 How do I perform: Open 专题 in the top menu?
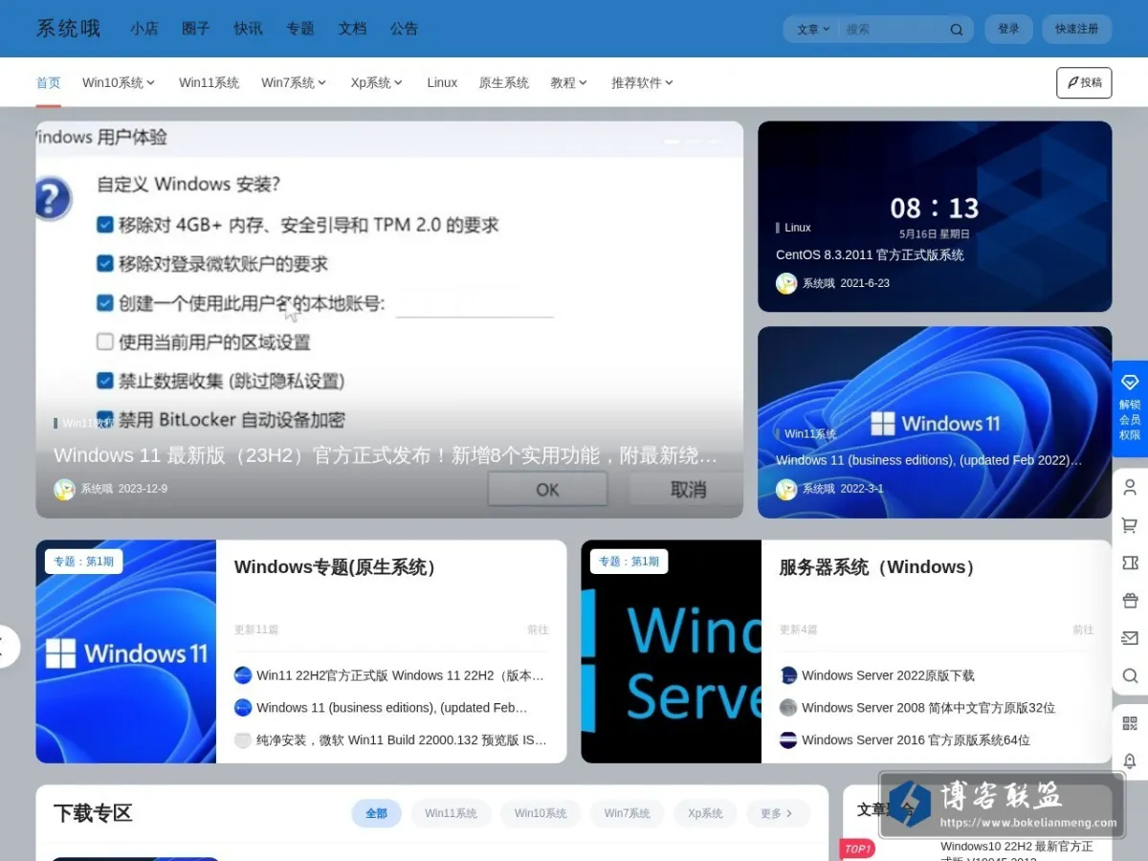(300, 29)
